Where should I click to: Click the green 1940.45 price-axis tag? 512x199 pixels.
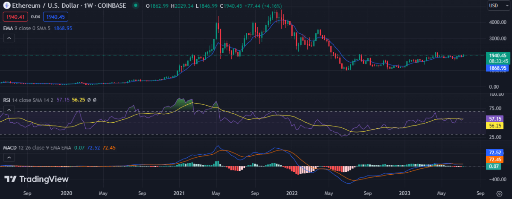[497, 55]
